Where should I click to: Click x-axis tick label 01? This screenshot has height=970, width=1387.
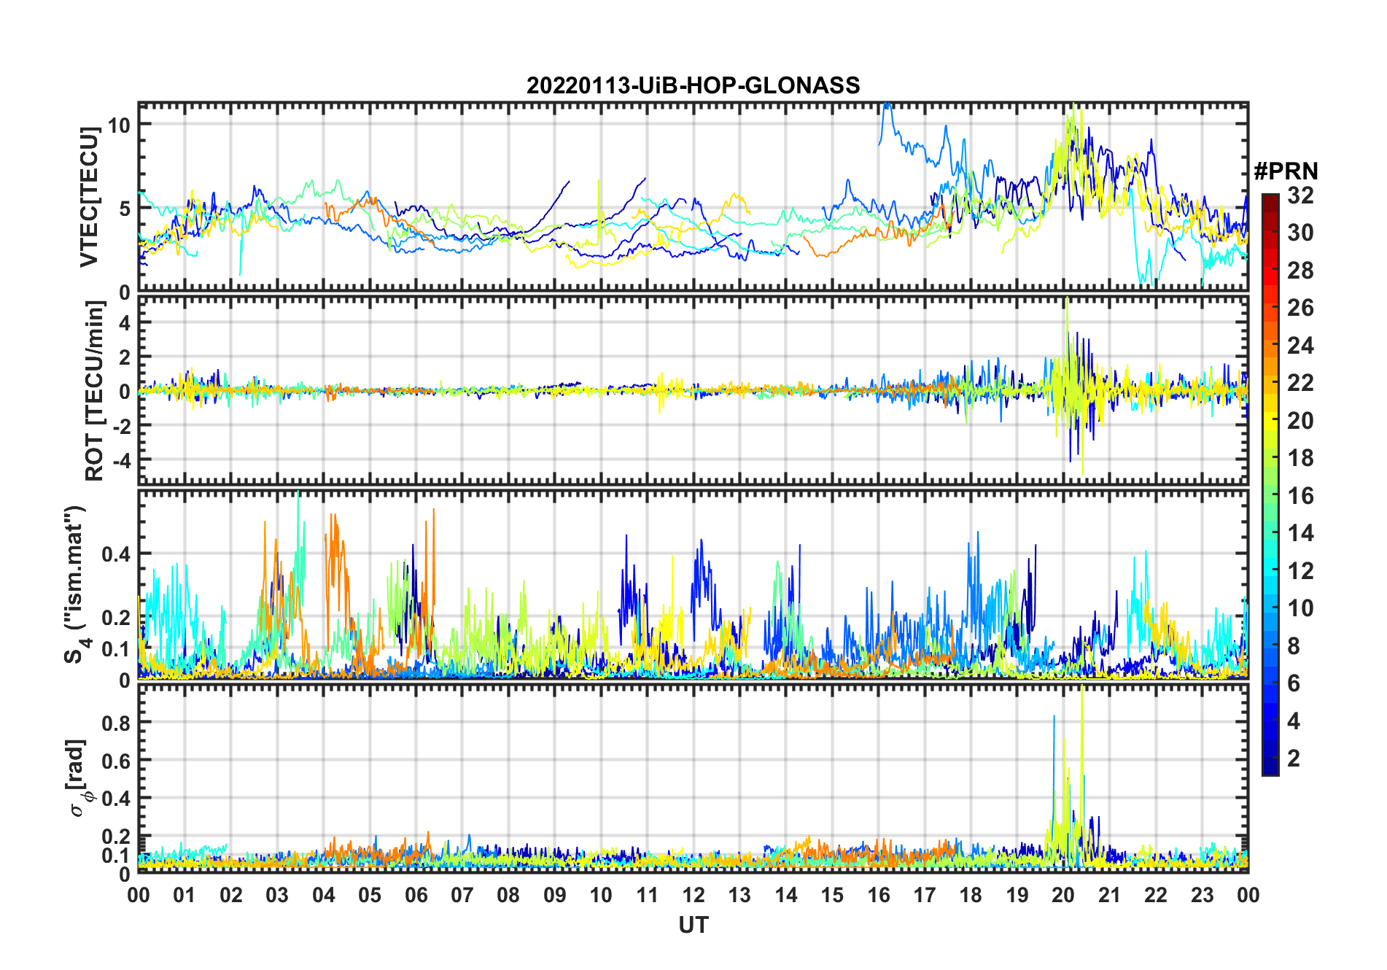pyautogui.click(x=184, y=895)
